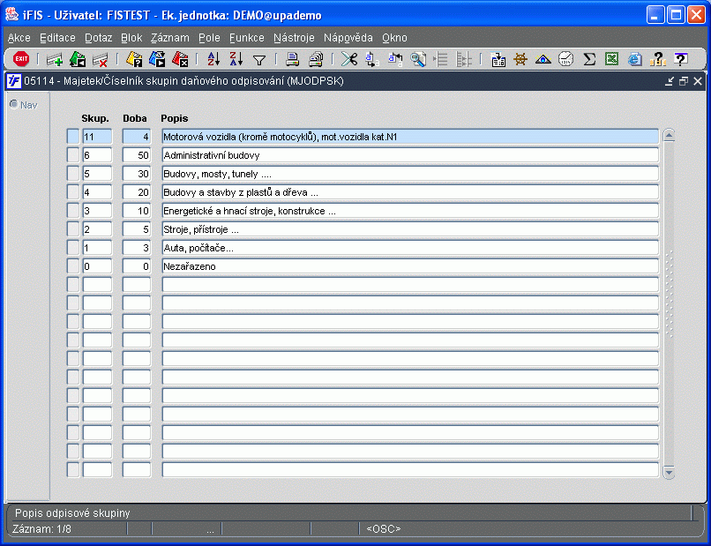Viewport: 711px width, 546px height.
Task: Click the scroll up arrow of the record list
Action: tap(669, 135)
